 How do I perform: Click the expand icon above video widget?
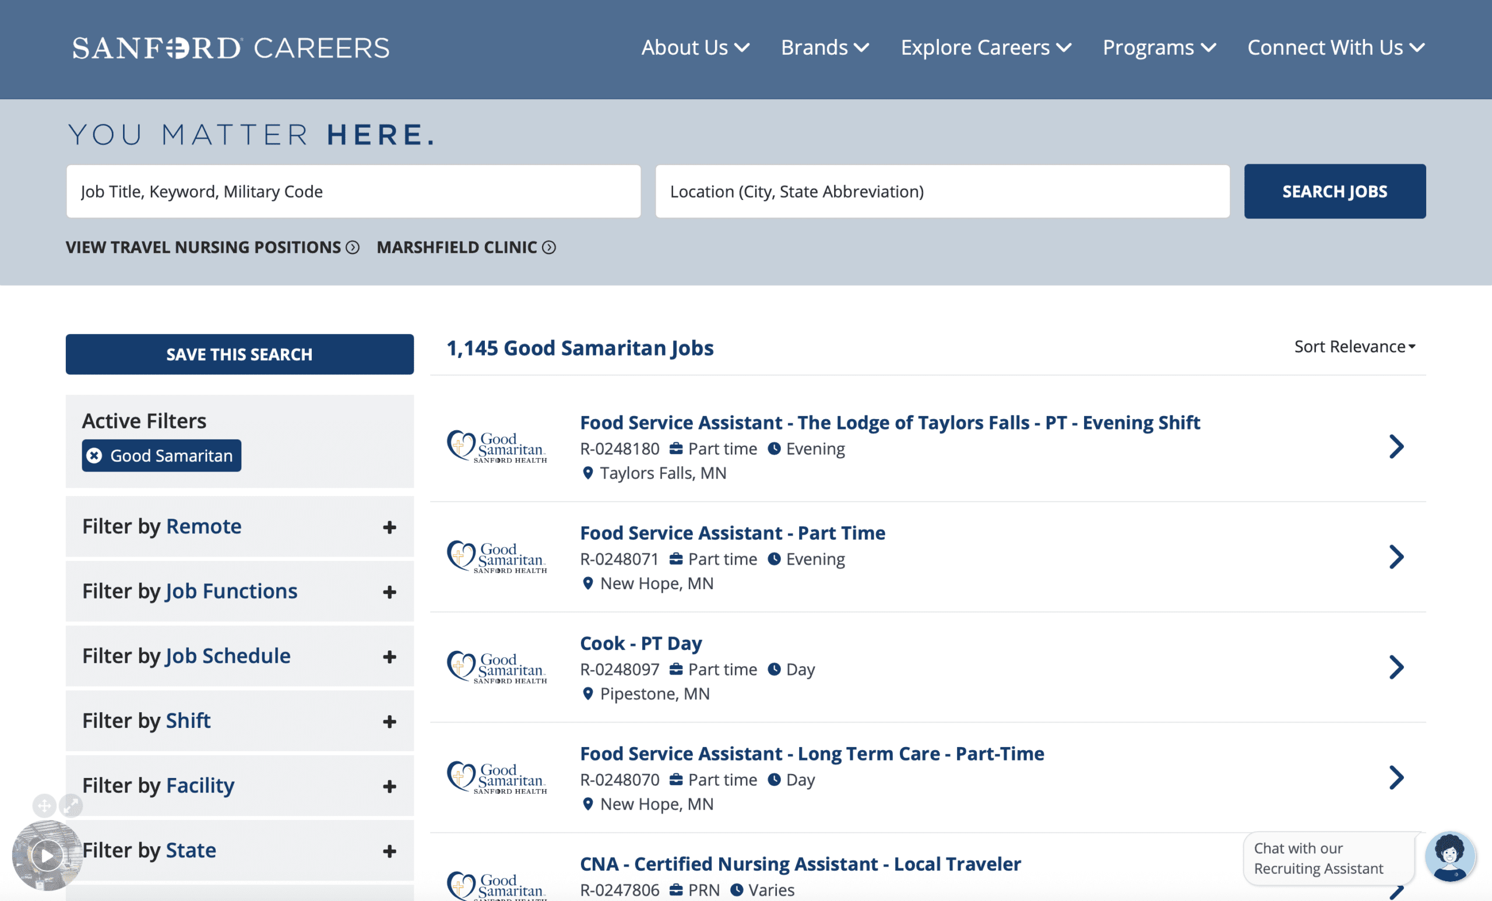(x=72, y=805)
